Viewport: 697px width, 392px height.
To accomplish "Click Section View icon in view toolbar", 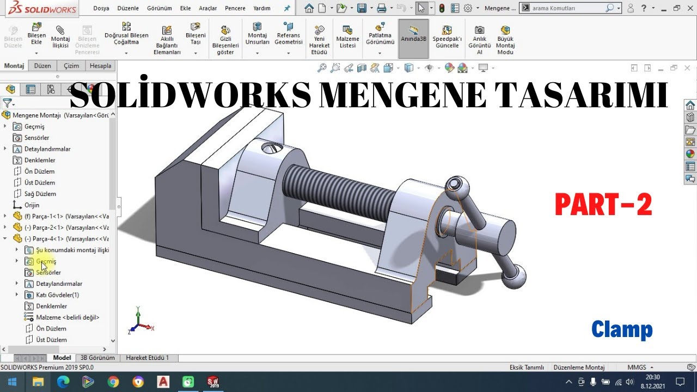I will tap(362, 68).
